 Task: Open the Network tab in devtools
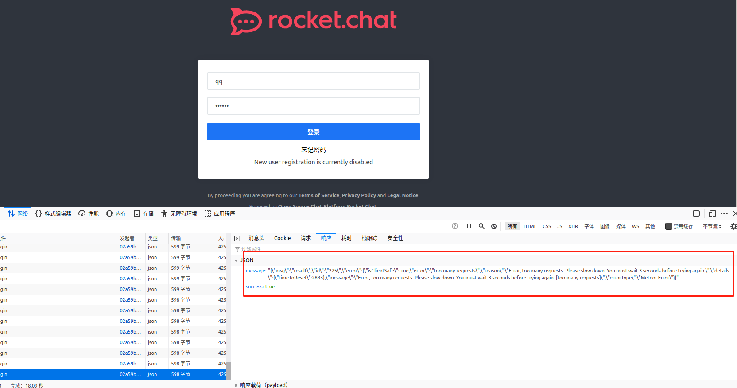click(18, 213)
